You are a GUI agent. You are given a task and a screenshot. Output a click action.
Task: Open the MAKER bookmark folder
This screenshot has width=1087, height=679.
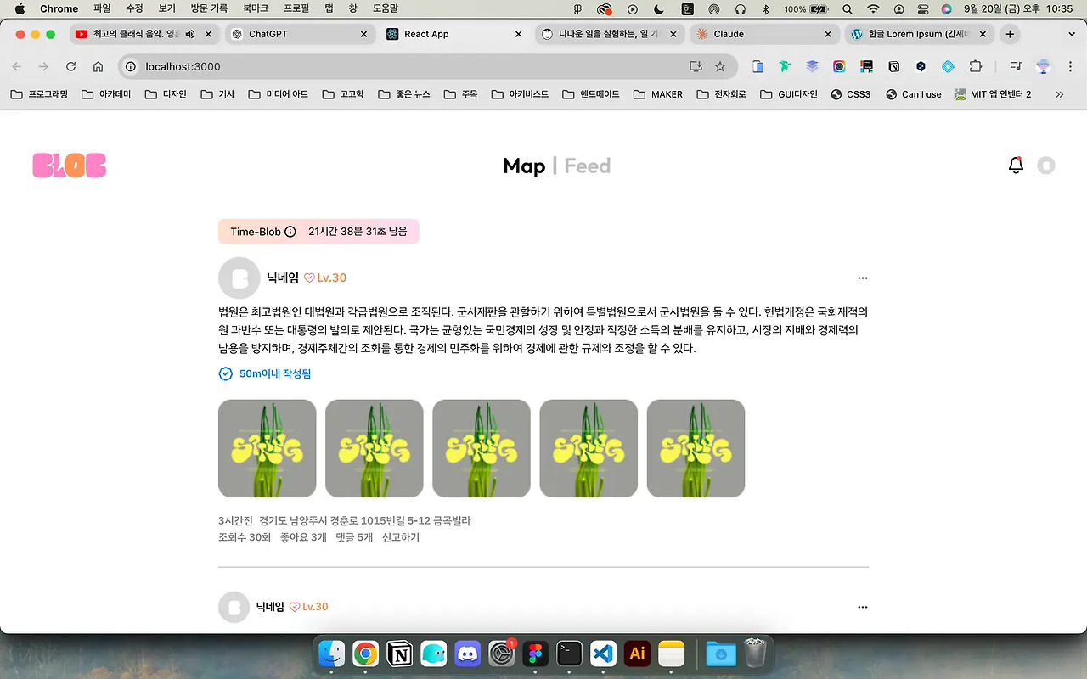[x=658, y=94]
